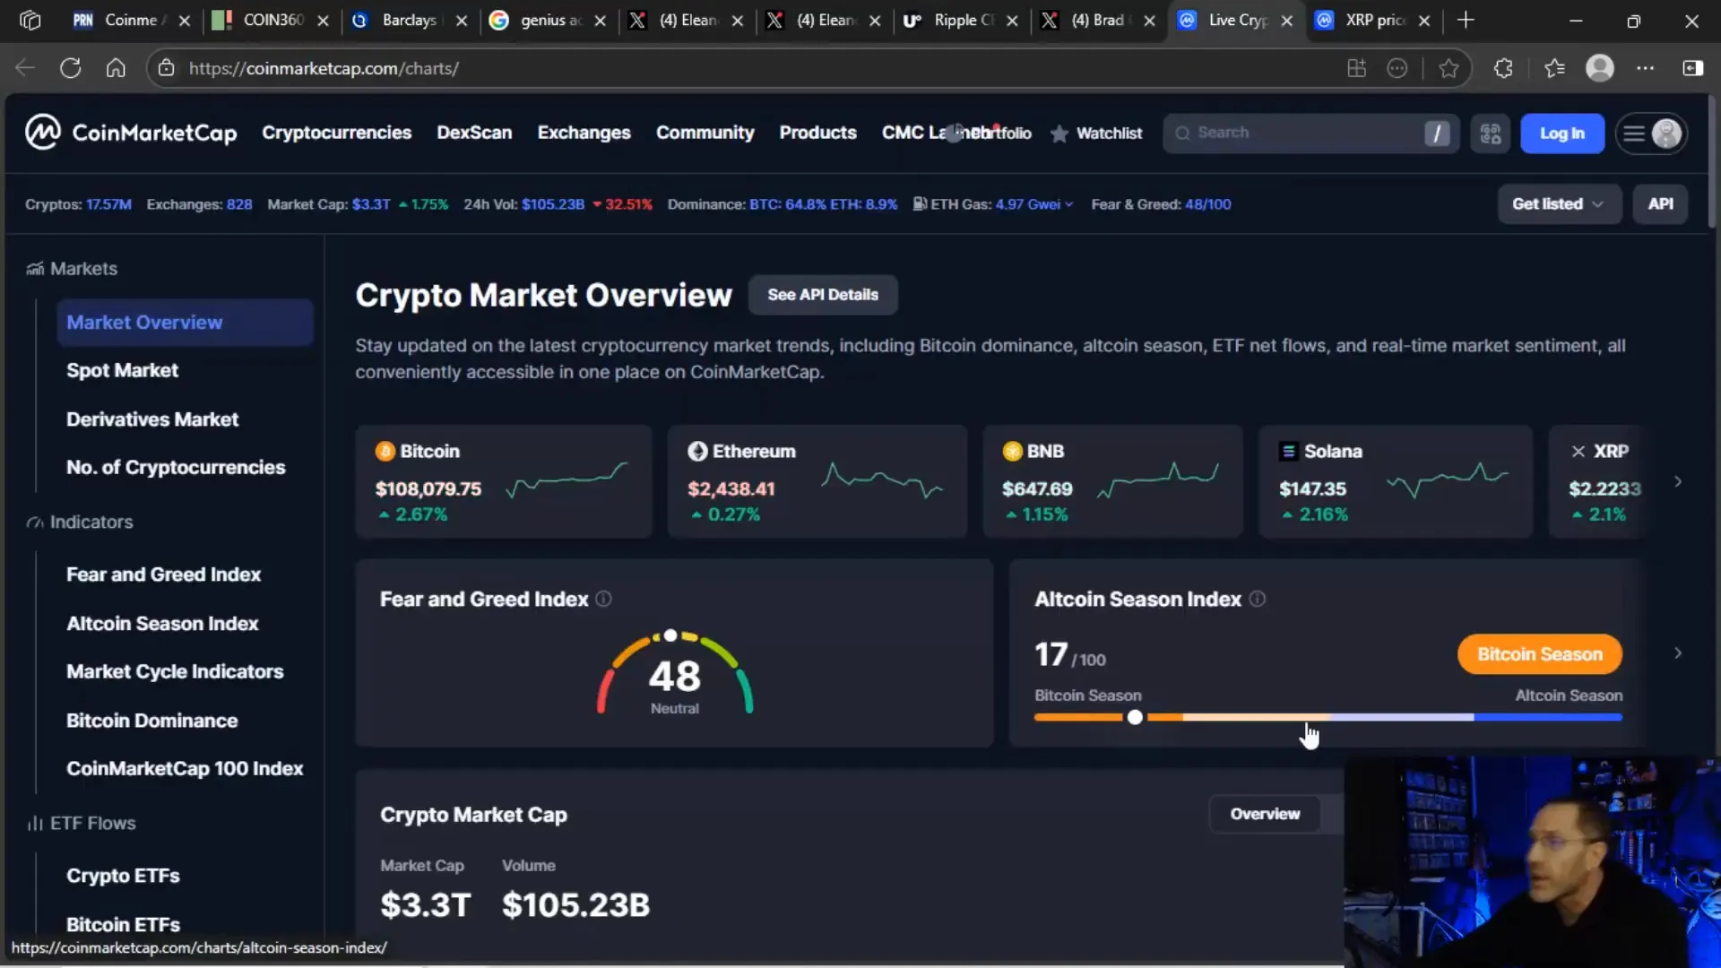
Task: Open CoinMarketCap 100 Index link
Action: [x=185, y=768]
